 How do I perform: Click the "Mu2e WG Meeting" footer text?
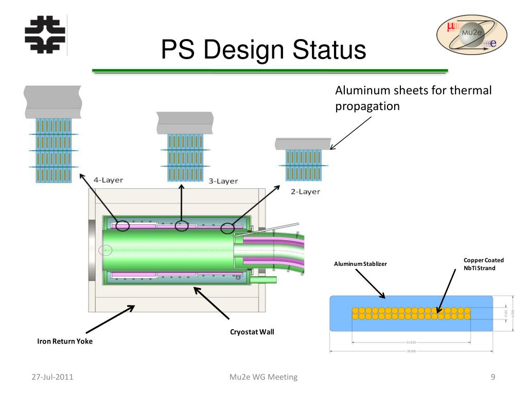pyautogui.click(x=263, y=377)
